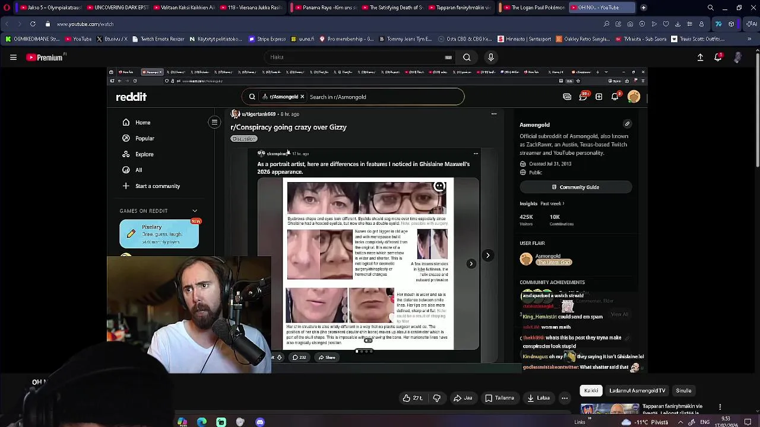The height and width of the screenshot is (427, 760).
Task: Open the reddit notifications bell
Action: pyautogui.click(x=615, y=97)
